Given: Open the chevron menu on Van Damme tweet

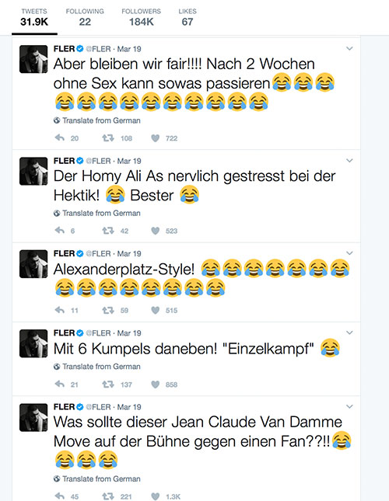Looking at the screenshot, I should (349, 406).
